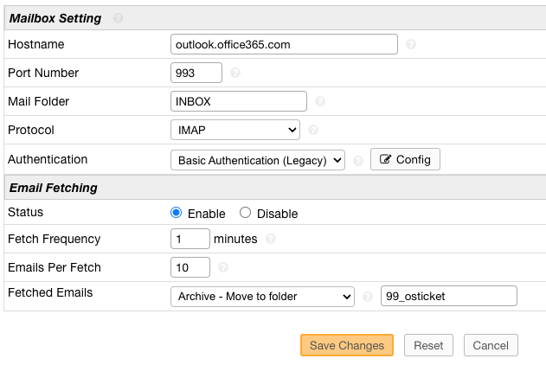546x365 pixels.
Task: Click help icon next to Protocol dropdown
Action: (x=313, y=130)
